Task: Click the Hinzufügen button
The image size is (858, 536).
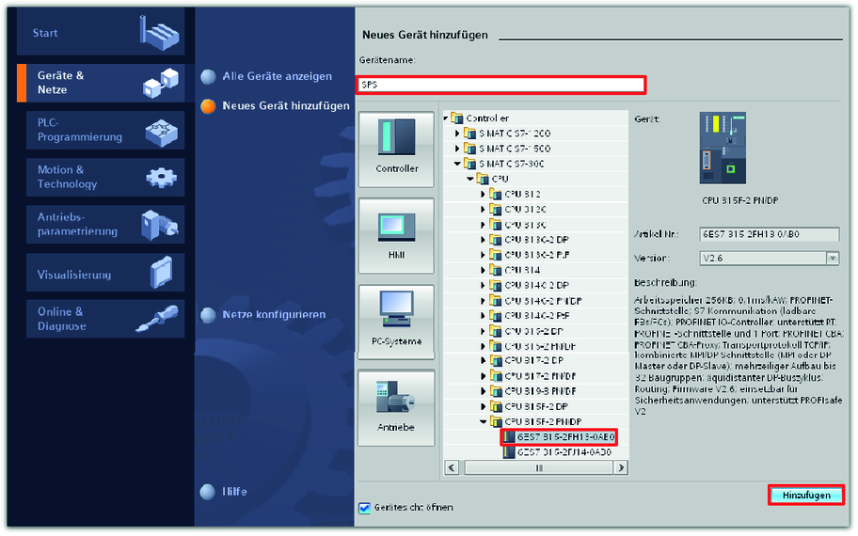Action: point(805,495)
